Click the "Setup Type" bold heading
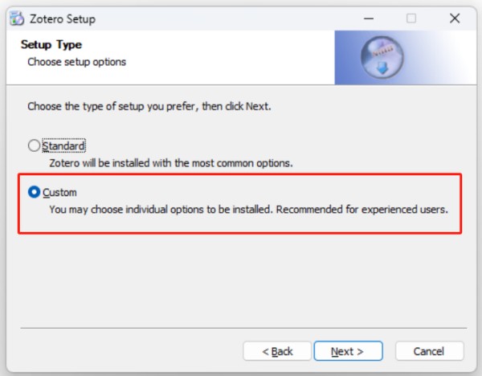Image resolution: width=482 pixels, height=376 pixels. coord(51,45)
